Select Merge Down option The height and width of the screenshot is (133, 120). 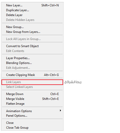(x=32, y=94)
